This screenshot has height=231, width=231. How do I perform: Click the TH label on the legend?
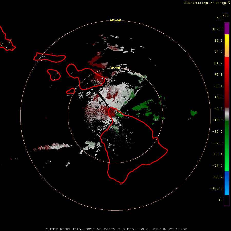pyautogui.click(x=220, y=200)
